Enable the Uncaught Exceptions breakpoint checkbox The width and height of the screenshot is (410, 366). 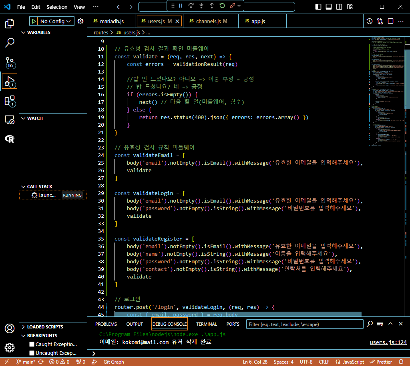click(32, 353)
